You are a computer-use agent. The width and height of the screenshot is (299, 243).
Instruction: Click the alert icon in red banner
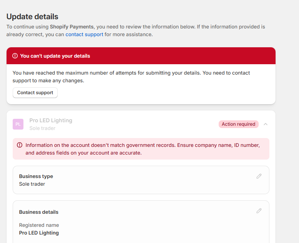(15, 56)
